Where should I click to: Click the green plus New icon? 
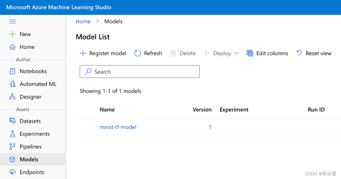point(12,34)
